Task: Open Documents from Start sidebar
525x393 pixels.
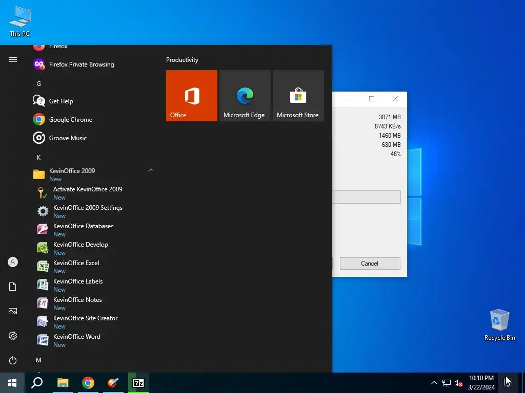Action: 13,287
